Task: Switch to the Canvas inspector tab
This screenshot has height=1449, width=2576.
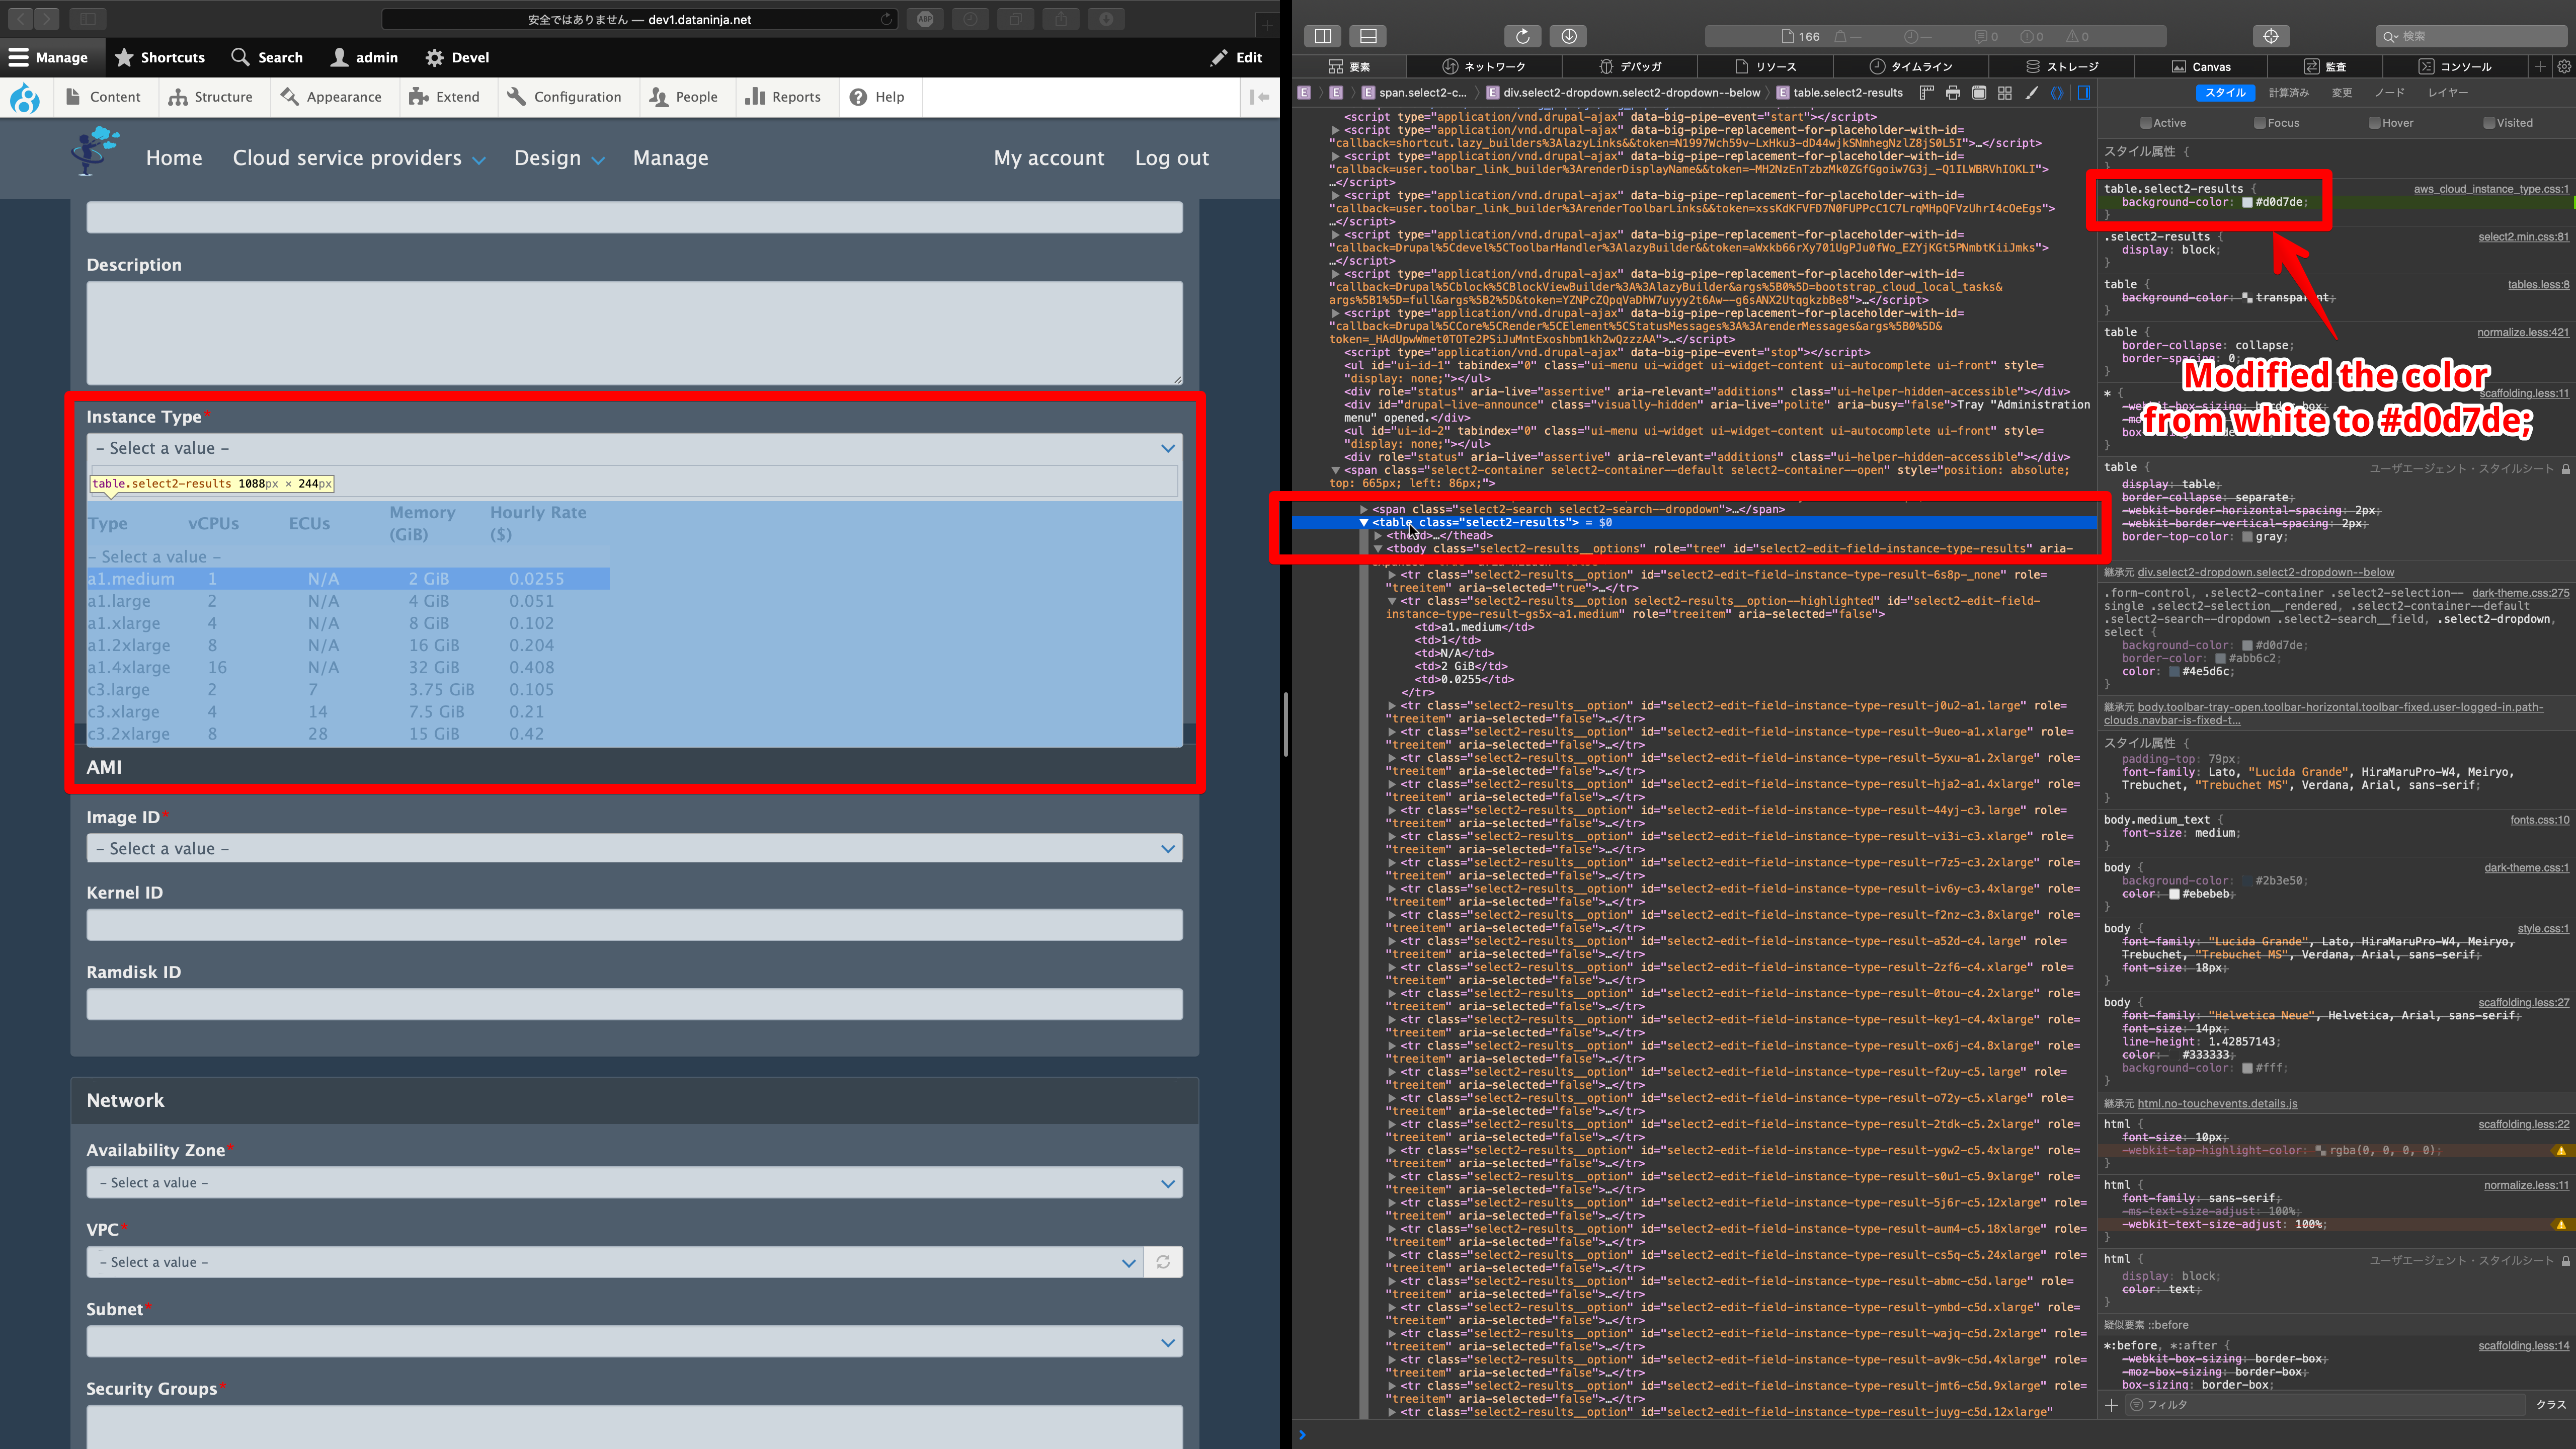Action: 2201,66
